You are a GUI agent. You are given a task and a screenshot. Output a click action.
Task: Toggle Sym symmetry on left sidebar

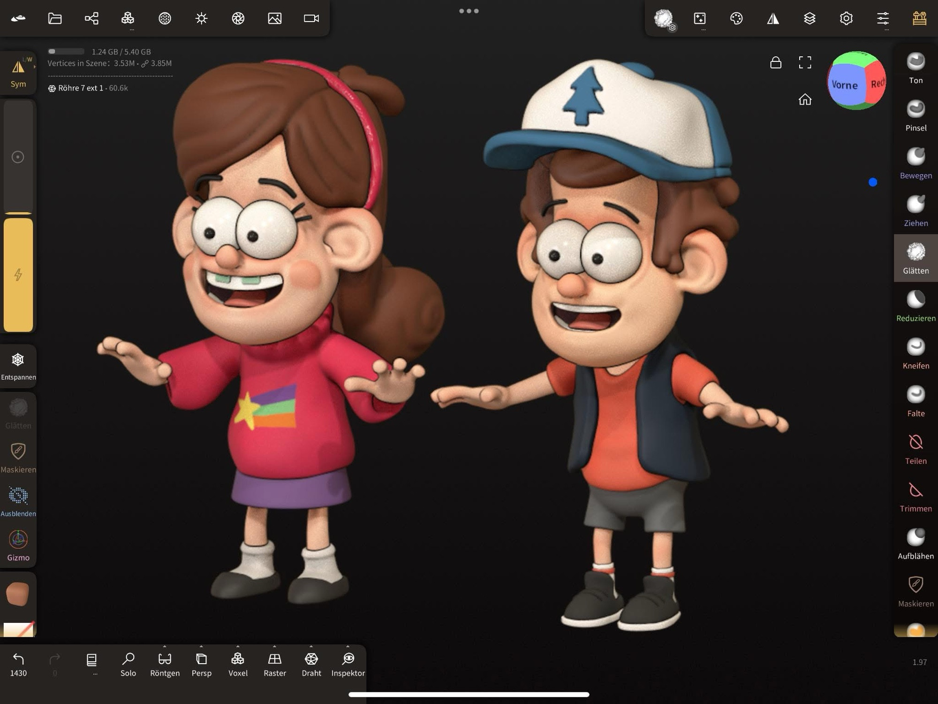click(x=18, y=74)
